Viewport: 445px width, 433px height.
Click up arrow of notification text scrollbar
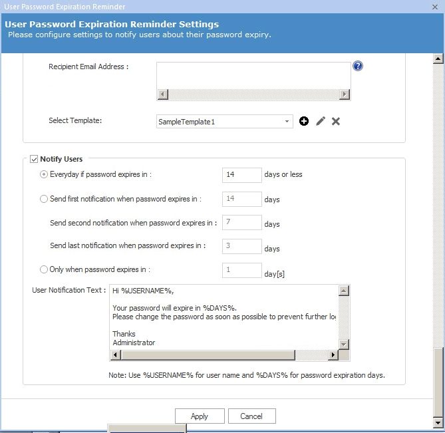[x=343, y=291]
